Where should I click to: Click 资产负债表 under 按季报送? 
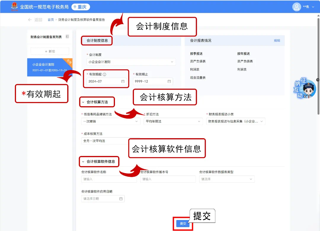coord(198,61)
